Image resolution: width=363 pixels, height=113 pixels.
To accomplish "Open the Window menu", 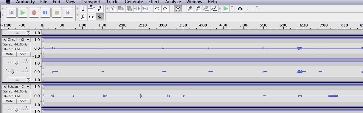I will tap(194, 2).
